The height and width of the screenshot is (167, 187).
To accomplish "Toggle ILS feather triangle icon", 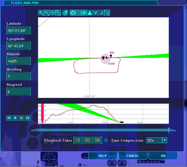I will point(90,13).
